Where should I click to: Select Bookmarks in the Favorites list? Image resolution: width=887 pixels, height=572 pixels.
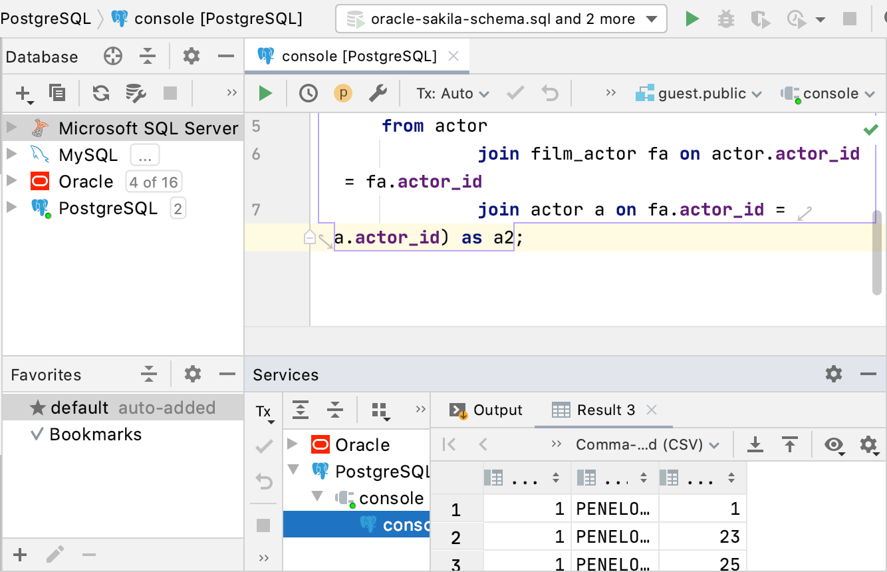(95, 434)
